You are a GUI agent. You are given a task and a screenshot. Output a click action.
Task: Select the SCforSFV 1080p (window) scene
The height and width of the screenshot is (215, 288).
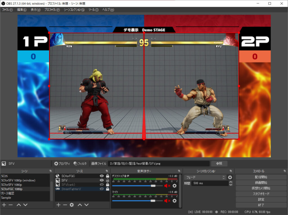pyautogui.click(x=25, y=180)
